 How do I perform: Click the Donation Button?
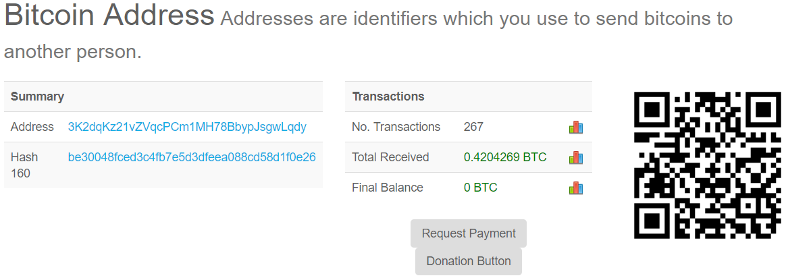(469, 261)
